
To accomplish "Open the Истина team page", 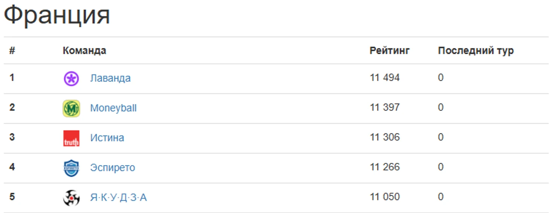I will tap(107, 138).
